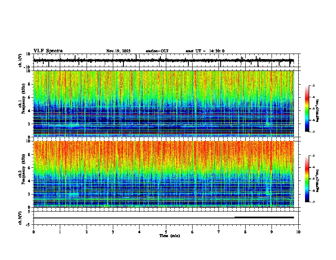Viewport: 336px width, 260px height.
Task: Click time axis tick label "8"
Action: 245,232
